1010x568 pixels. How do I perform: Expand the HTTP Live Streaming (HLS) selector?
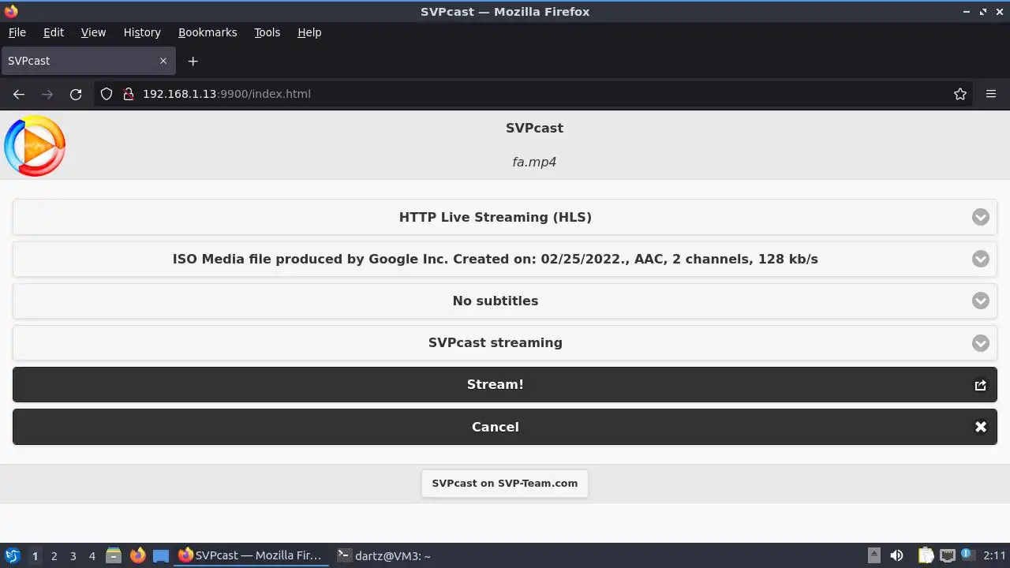pos(505,217)
